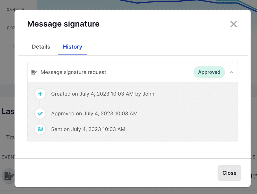This screenshot has height=194, width=257.
Task: Click the Message signature request title
Action: click(x=73, y=72)
